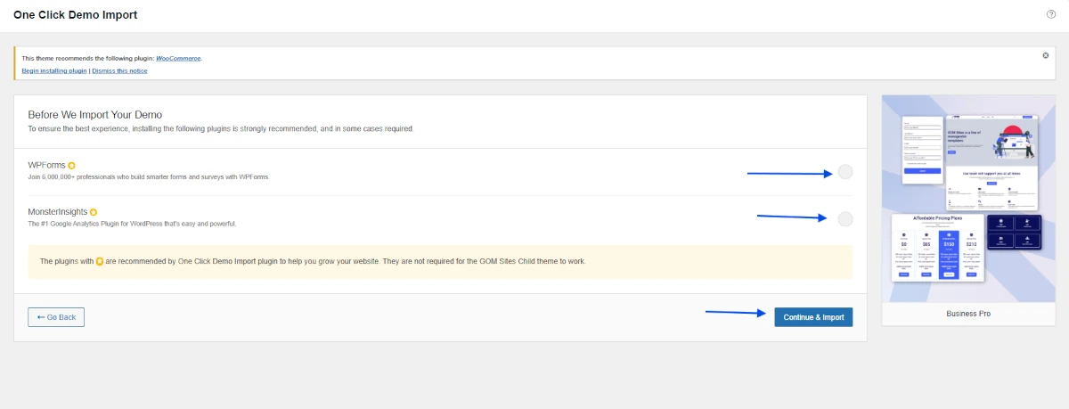Click 'Dismiss this notice' link

(x=119, y=70)
